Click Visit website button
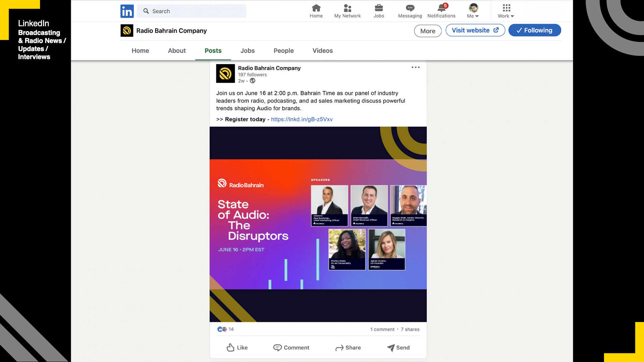The image size is (644, 362). pos(475,30)
